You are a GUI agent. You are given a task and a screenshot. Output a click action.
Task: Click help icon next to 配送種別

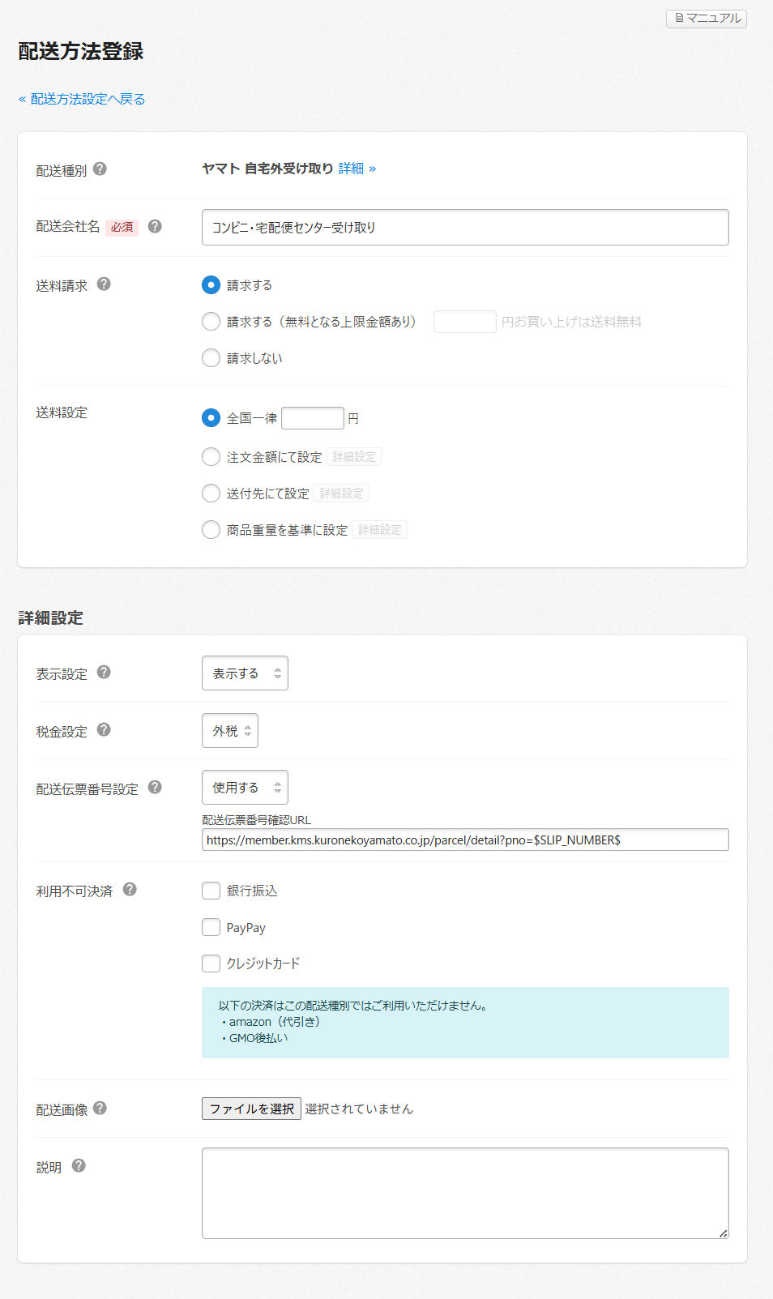(100, 169)
